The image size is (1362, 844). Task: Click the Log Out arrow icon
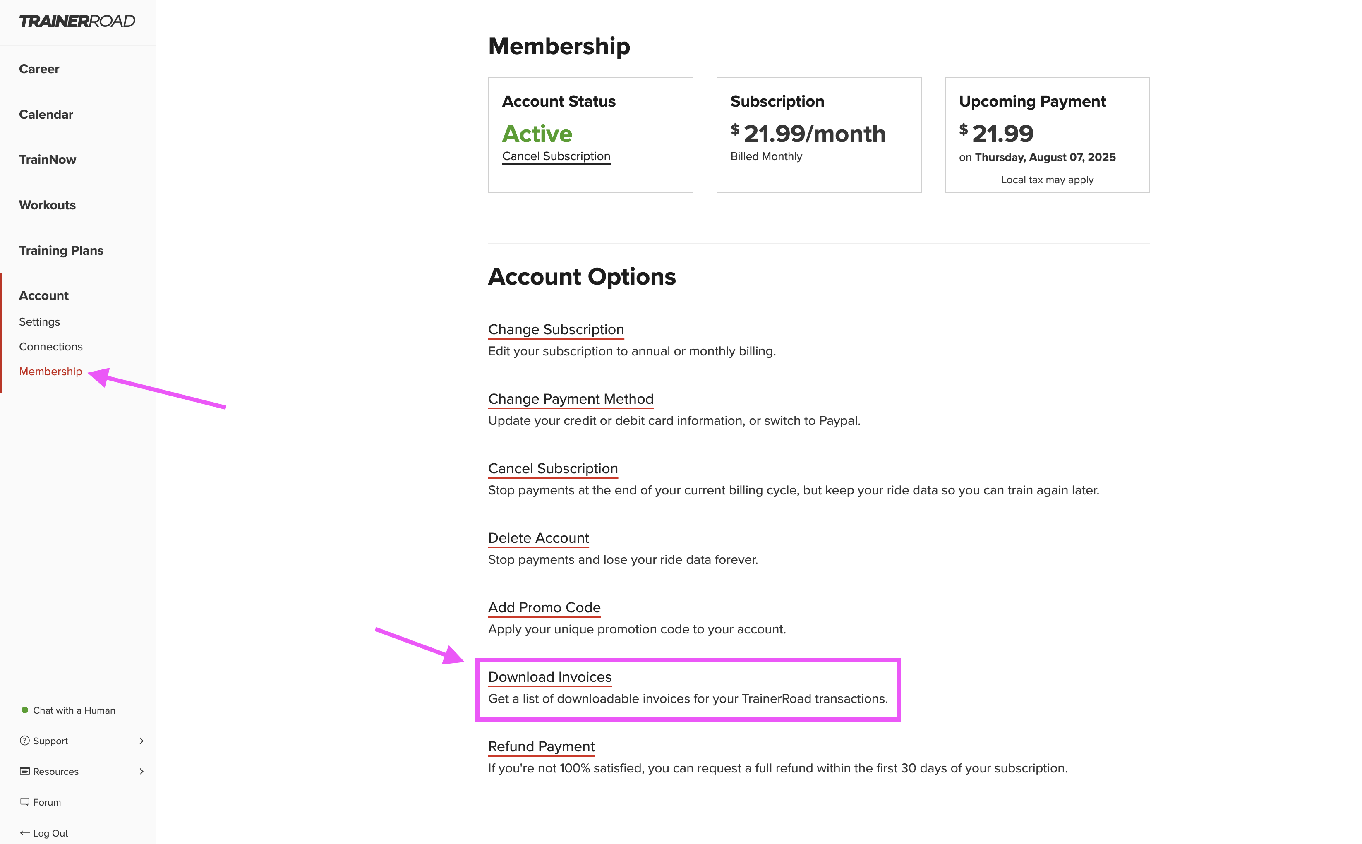pos(24,833)
